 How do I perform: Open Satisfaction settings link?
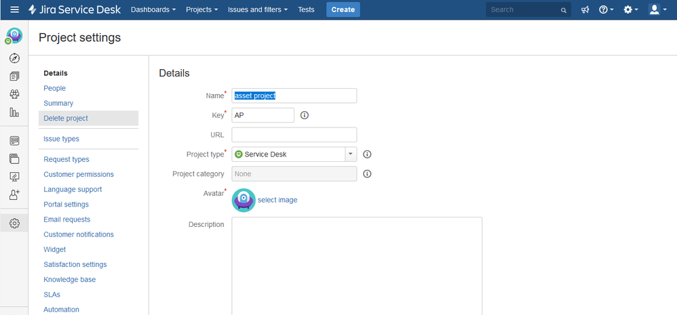75,265
